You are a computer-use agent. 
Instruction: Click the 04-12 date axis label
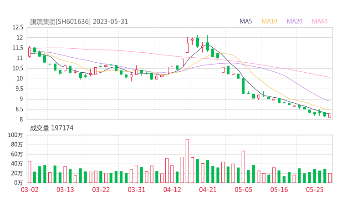[x=172, y=190]
